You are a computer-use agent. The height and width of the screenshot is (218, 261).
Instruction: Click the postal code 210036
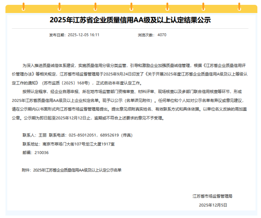coord(42,153)
